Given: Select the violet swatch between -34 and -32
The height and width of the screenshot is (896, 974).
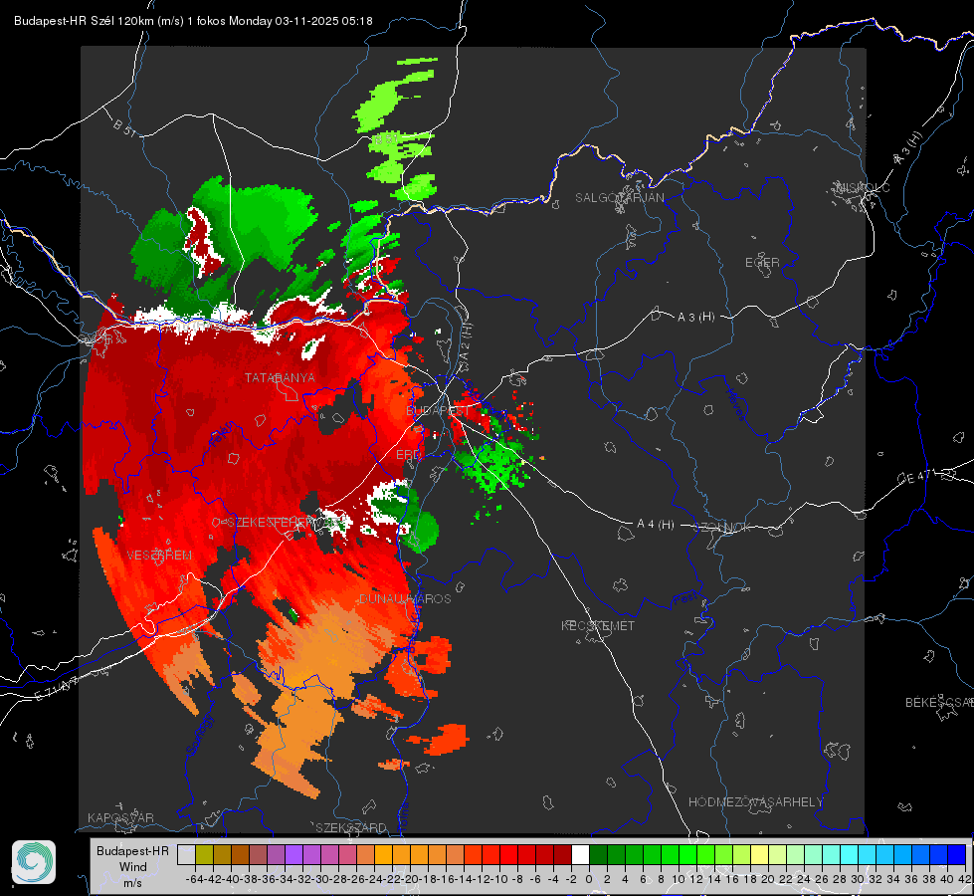Looking at the screenshot, I should (293, 855).
